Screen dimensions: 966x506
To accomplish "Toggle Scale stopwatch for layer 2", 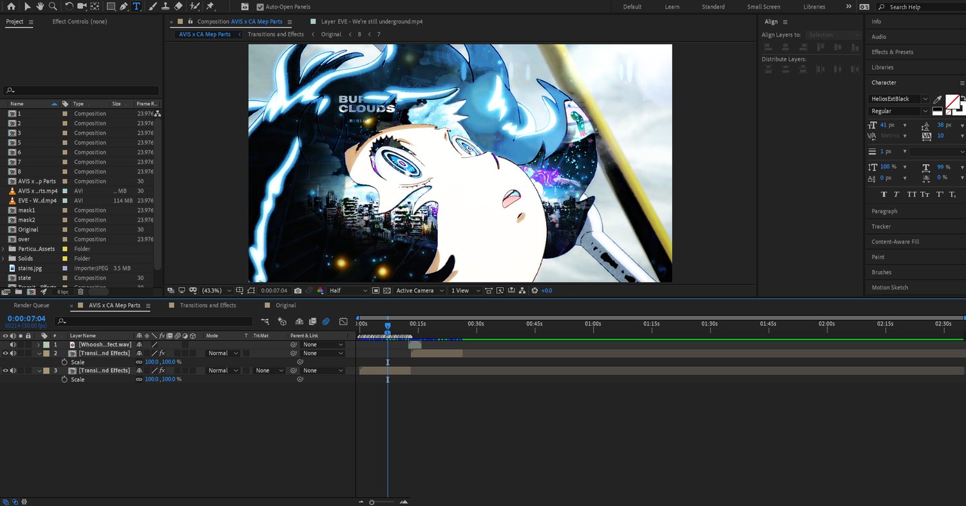I will (64, 362).
